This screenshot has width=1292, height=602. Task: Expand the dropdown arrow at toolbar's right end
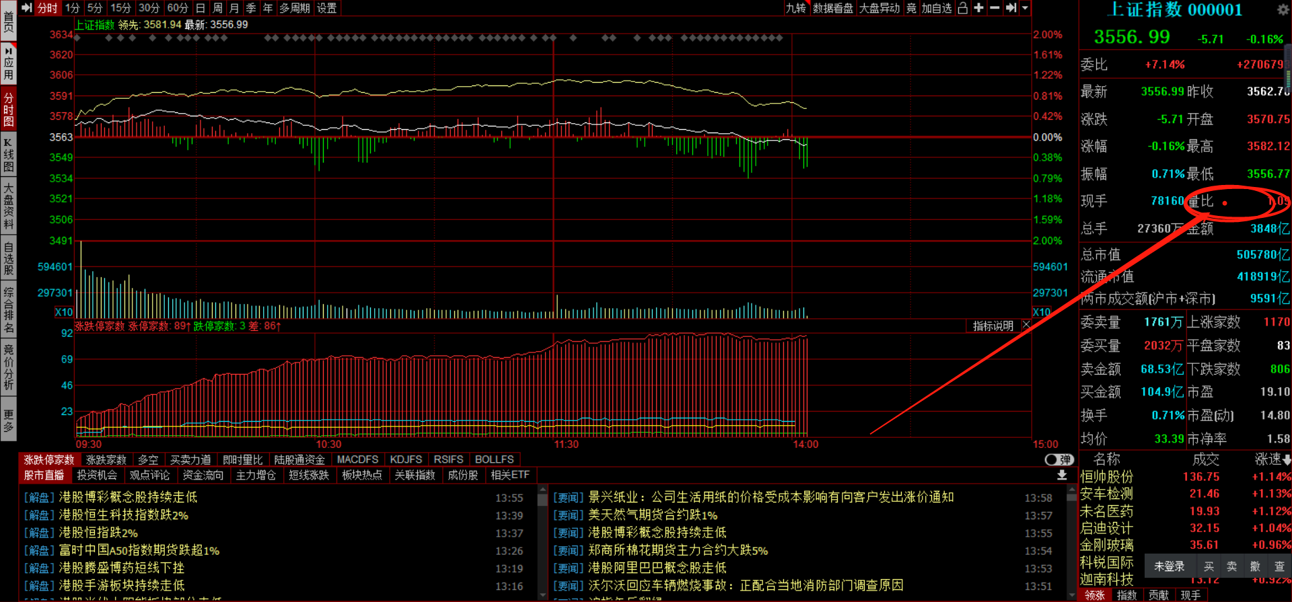[1025, 8]
